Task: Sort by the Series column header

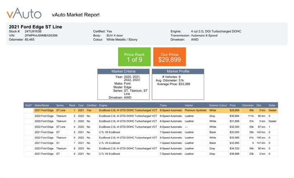Action: point(60,105)
